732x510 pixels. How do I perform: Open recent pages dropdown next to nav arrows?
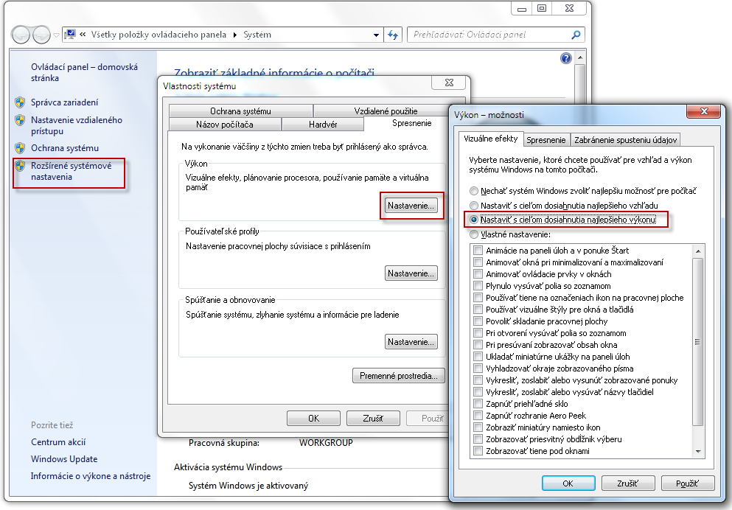point(56,35)
